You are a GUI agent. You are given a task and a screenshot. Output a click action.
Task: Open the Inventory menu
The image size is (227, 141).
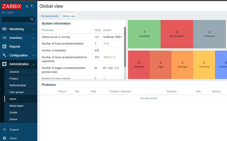click(x=18, y=38)
